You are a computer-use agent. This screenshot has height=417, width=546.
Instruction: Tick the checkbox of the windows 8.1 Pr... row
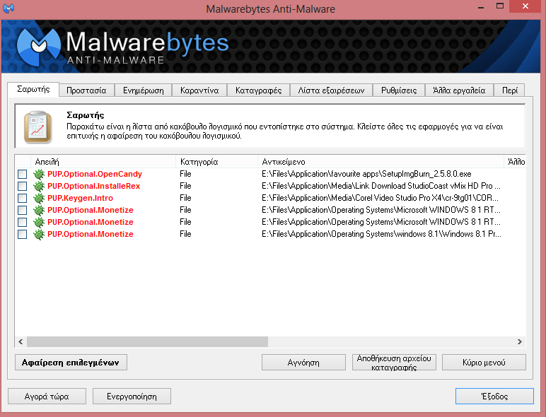click(23, 234)
